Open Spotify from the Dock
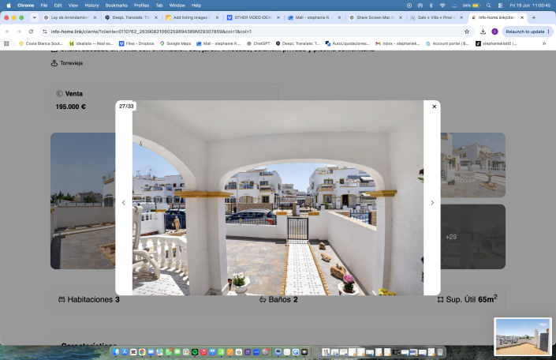The width and height of the screenshot is (556, 360). 195,352
